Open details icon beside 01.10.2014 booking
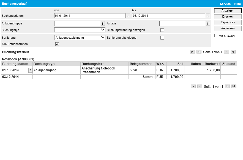The width and height of the screenshot is (243, 160). click(x=30, y=70)
